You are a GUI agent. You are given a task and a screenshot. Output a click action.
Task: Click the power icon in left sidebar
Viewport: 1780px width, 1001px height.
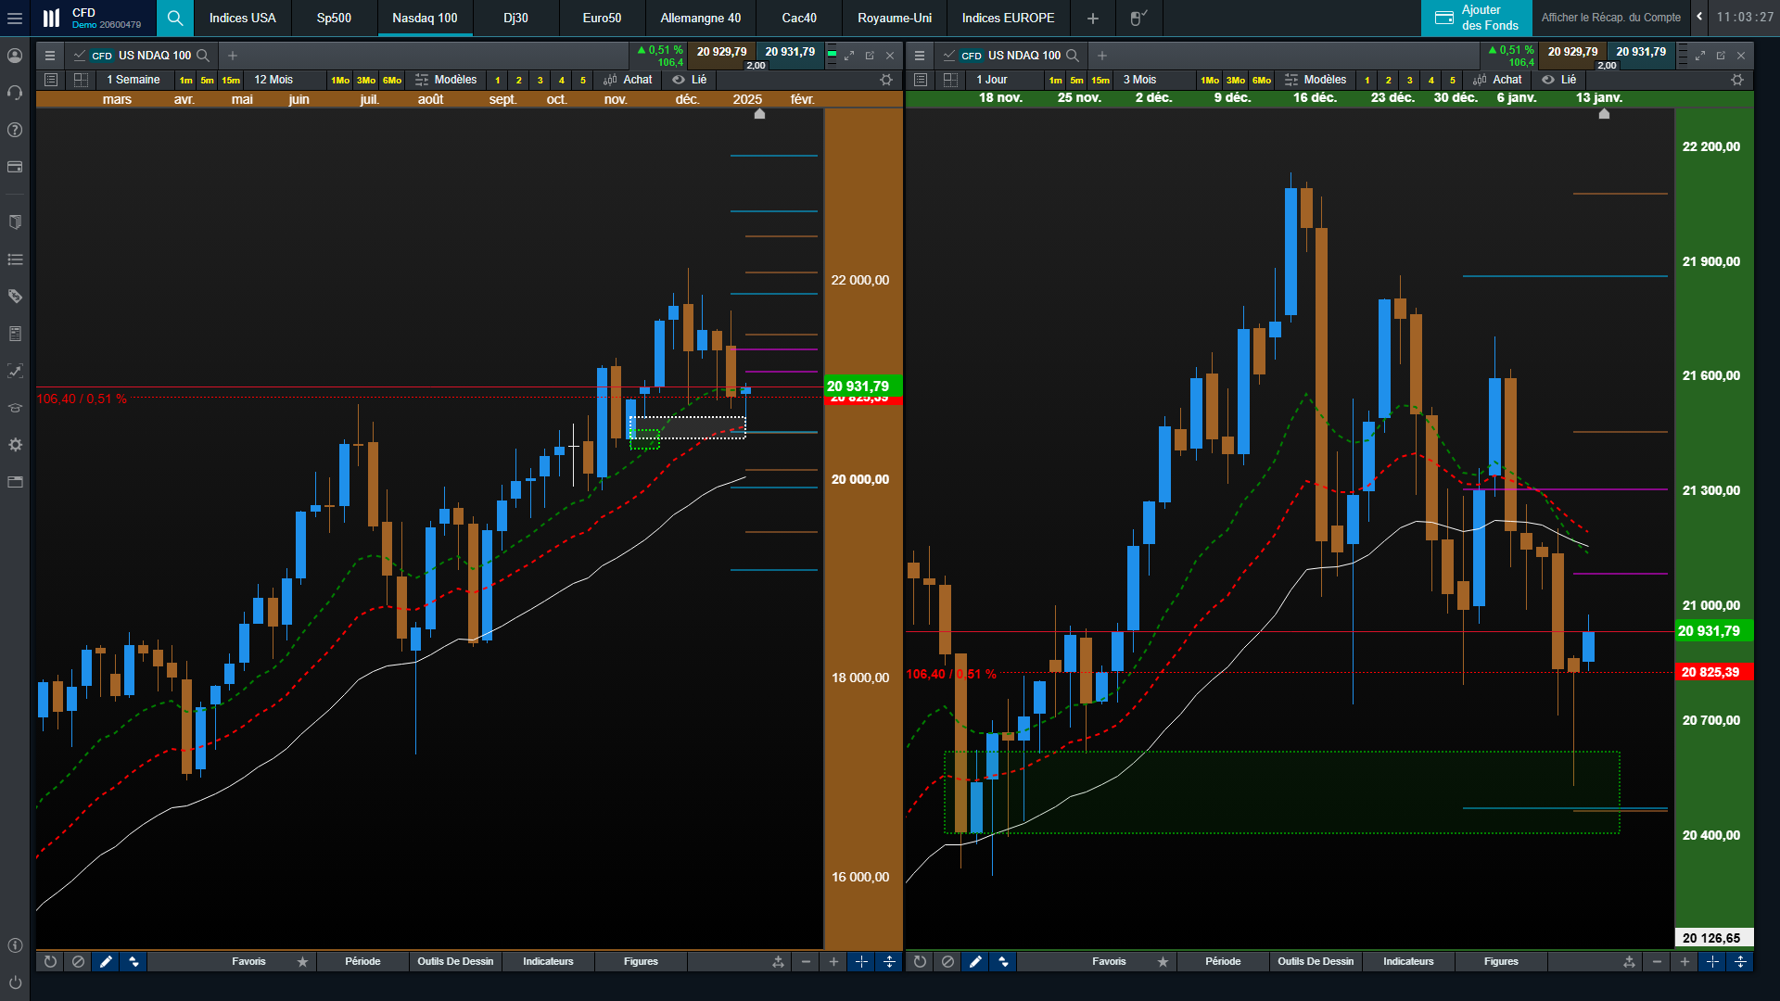[15, 982]
